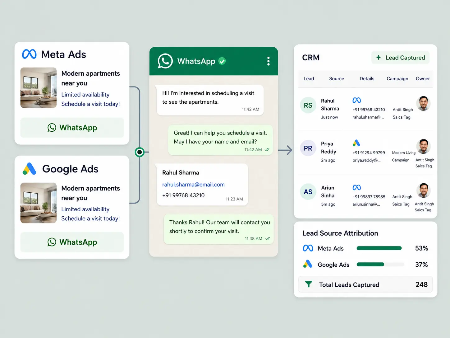Select the Campaign column header
The width and height of the screenshot is (450, 338).
click(x=397, y=78)
